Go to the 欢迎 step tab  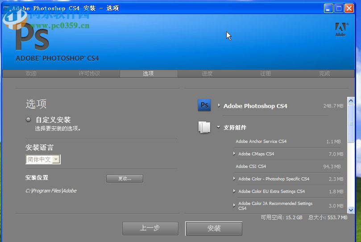[31, 74]
